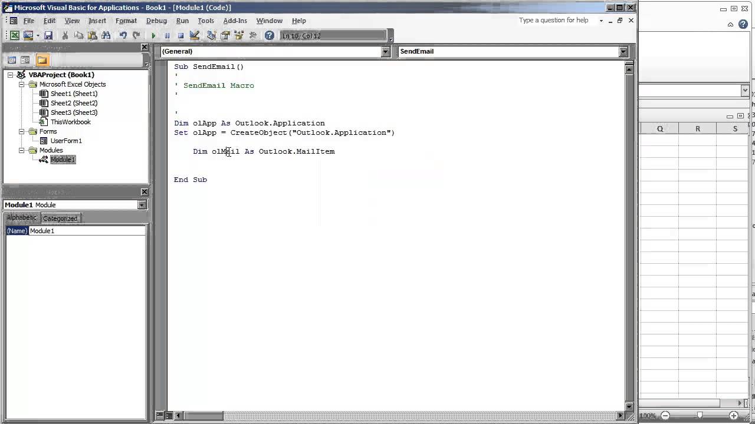The width and height of the screenshot is (755, 424).
Task: Minimize the ribbon arrow in Excel window
Action: [x=730, y=25]
